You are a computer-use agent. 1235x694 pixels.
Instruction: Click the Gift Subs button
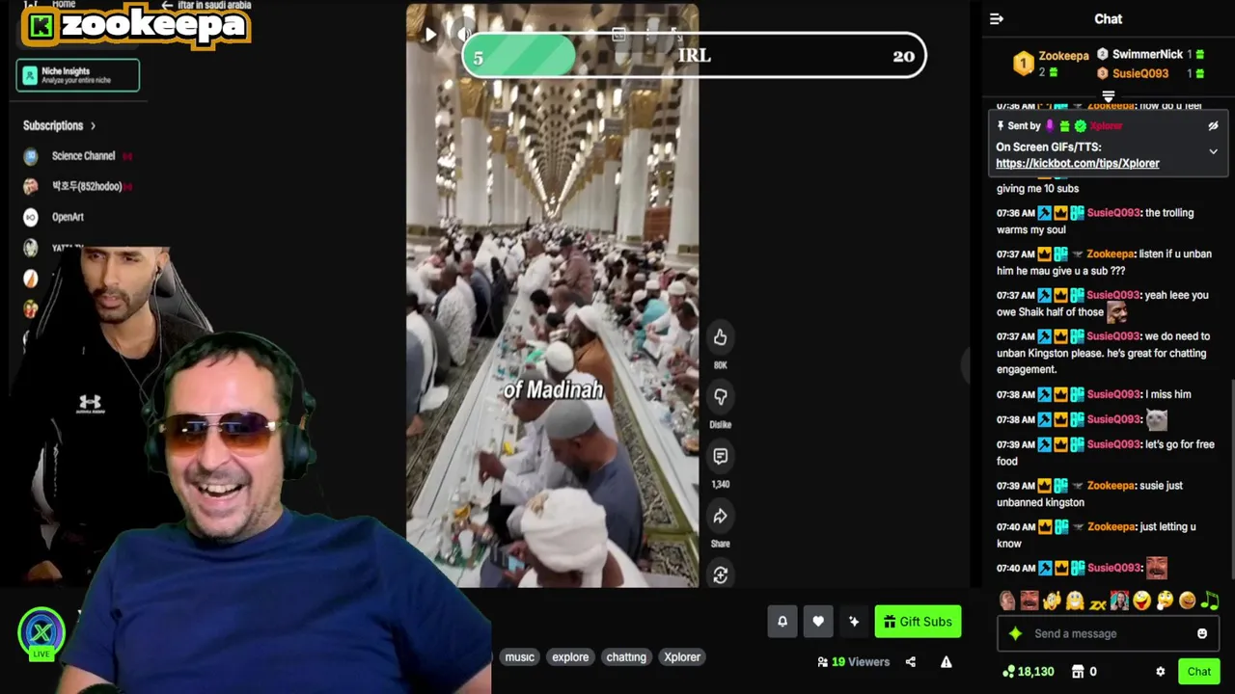tap(918, 622)
